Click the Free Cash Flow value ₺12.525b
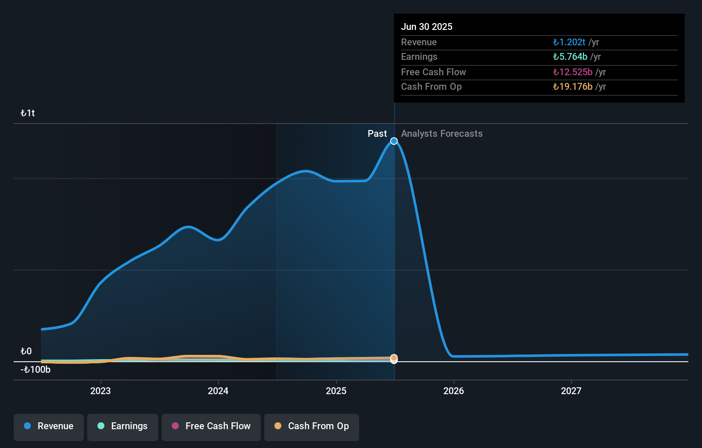702x448 pixels. click(x=572, y=72)
